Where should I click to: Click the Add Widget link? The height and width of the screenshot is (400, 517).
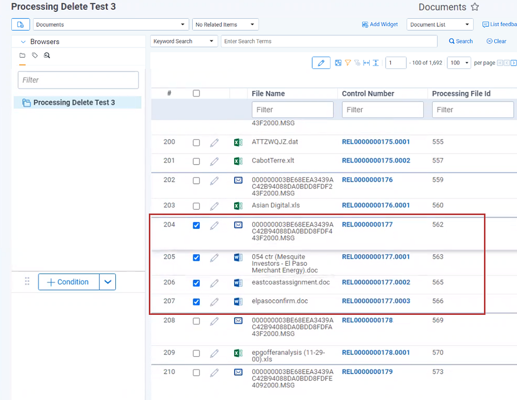pyautogui.click(x=380, y=24)
